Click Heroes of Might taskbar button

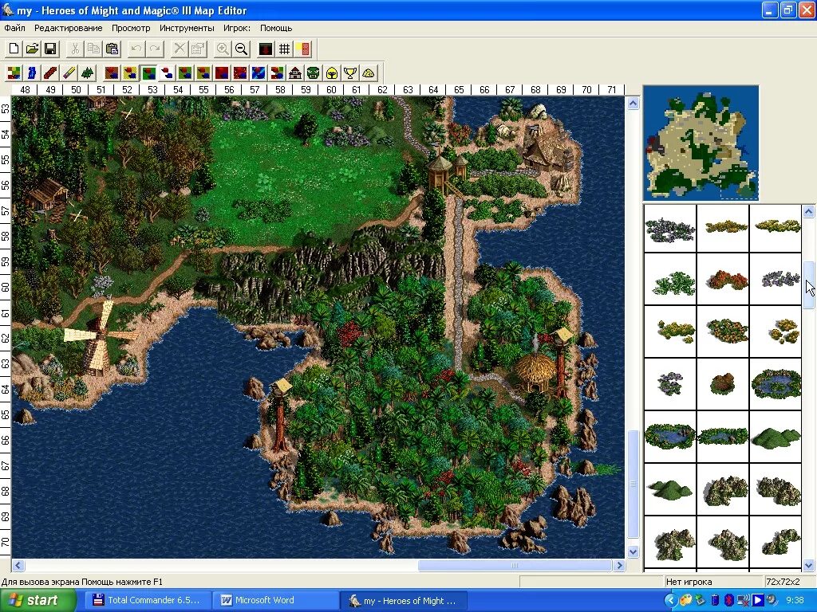pyautogui.click(x=404, y=601)
